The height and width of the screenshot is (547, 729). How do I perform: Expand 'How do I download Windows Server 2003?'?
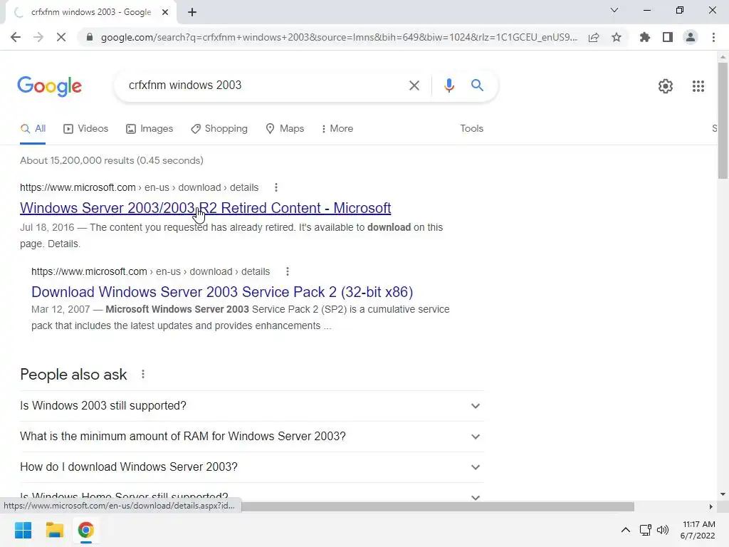pyautogui.click(x=252, y=467)
